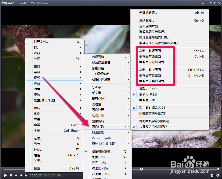Click the 复制当前源画面 command

tap(150, 51)
